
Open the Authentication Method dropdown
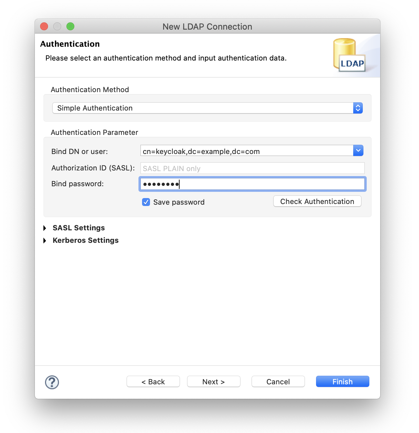(x=208, y=108)
